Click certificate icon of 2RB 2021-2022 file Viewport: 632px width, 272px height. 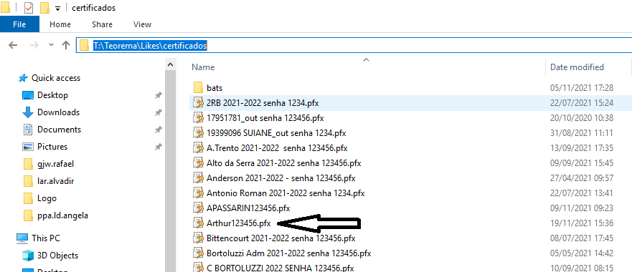(x=198, y=103)
